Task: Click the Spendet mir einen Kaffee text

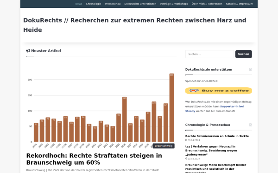Action: coord(202,81)
